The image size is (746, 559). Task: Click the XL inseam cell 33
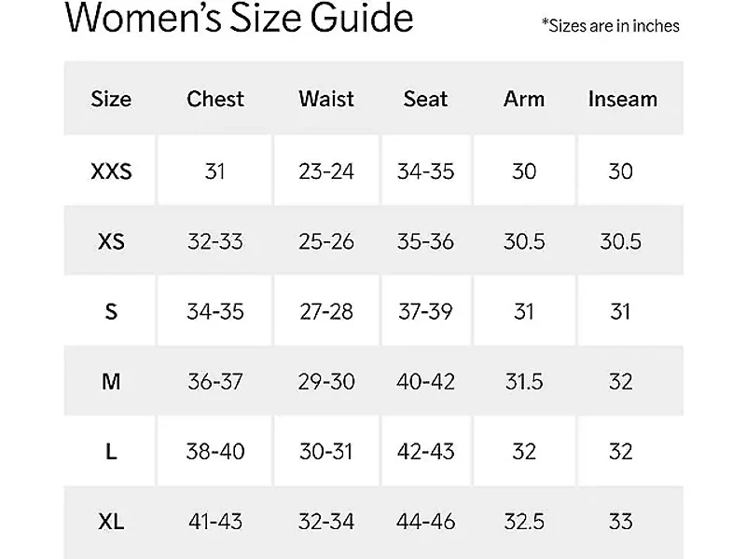pos(621,521)
